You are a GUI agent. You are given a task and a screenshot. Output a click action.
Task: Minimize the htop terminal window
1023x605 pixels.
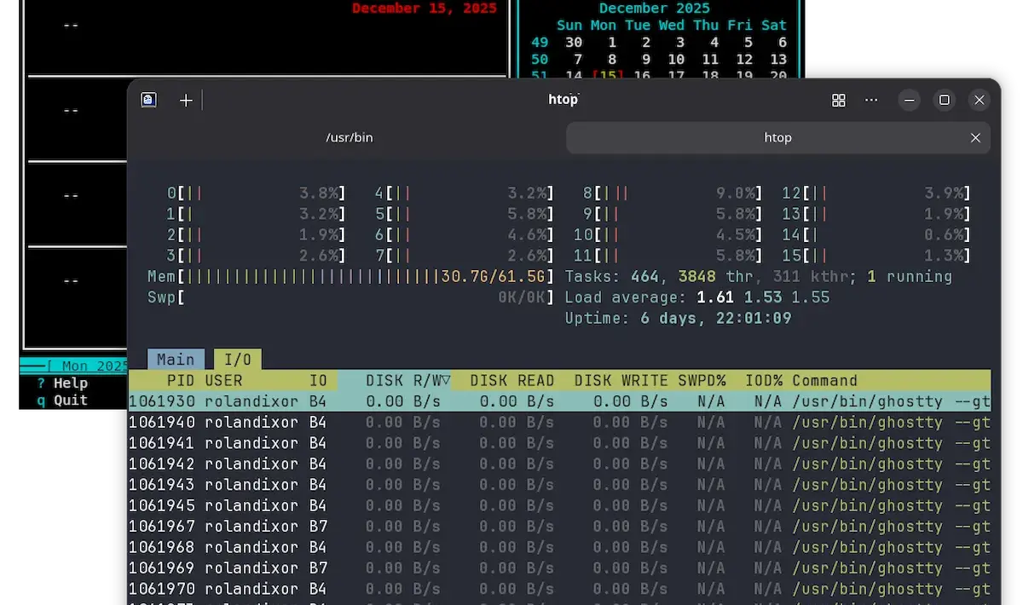tap(910, 101)
